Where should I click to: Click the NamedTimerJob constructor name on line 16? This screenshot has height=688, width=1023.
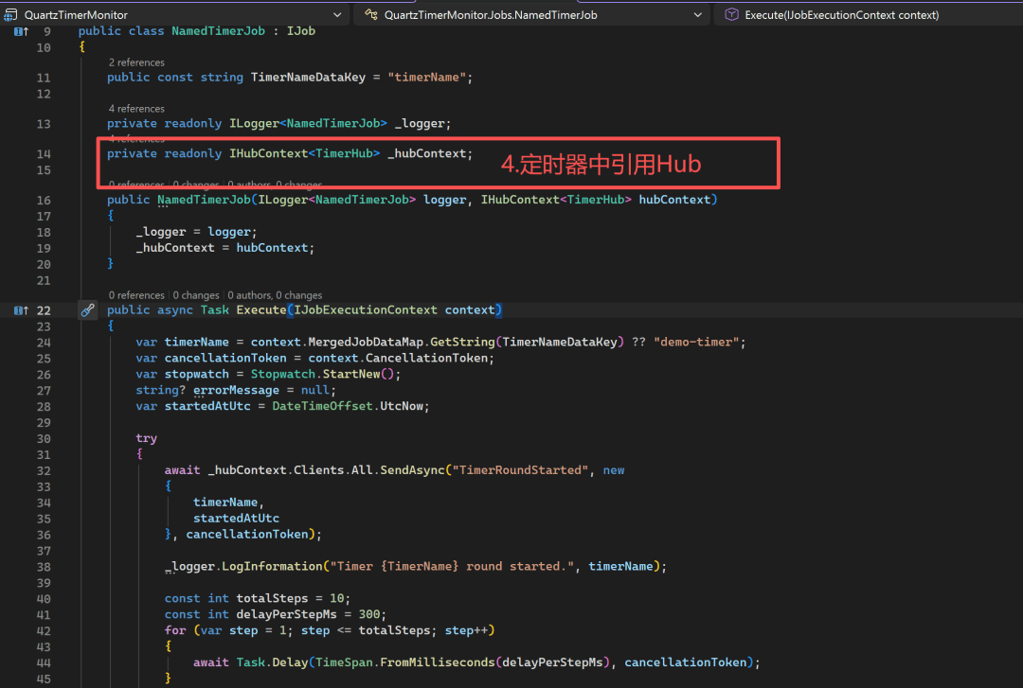(204, 200)
